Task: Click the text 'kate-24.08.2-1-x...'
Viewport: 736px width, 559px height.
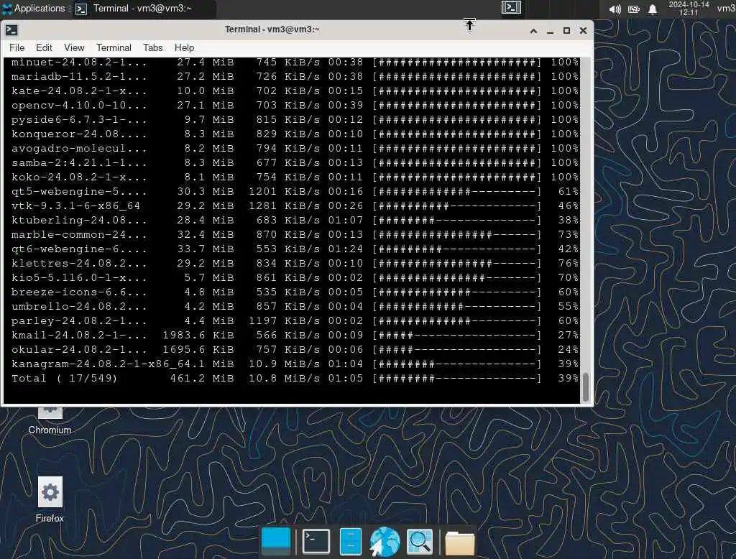Action: pyautogui.click(x=79, y=91)
